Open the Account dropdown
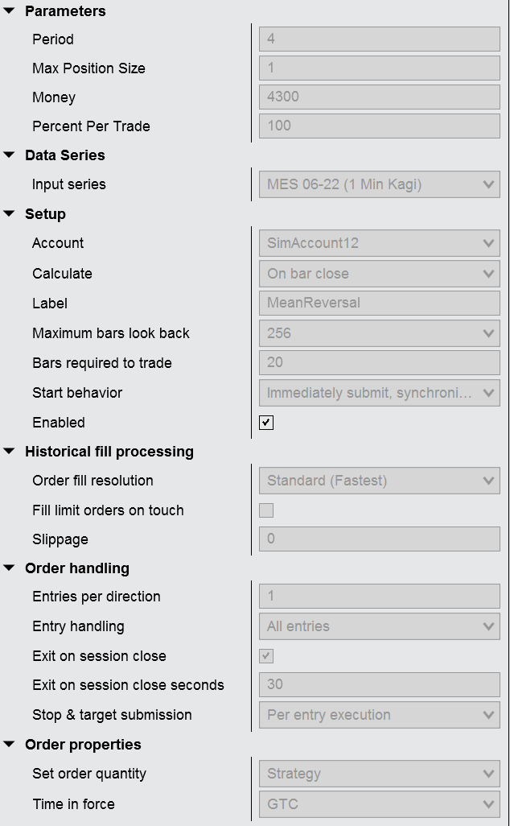This screenshot has width=510, height=826. tap(379, 243)
